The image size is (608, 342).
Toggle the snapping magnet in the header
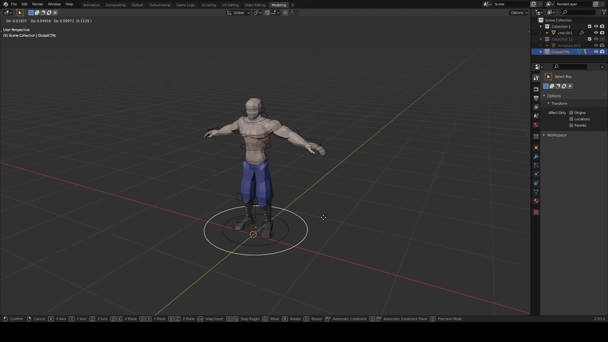click(x=267, y=13)
